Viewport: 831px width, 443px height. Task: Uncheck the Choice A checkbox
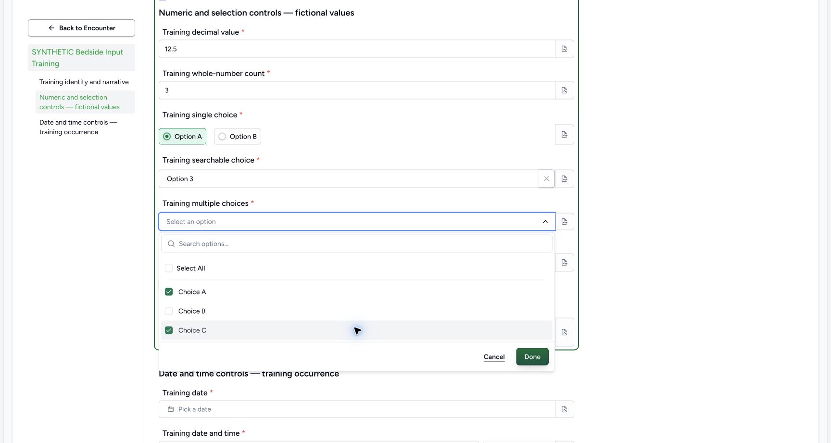tap(169, 292)
